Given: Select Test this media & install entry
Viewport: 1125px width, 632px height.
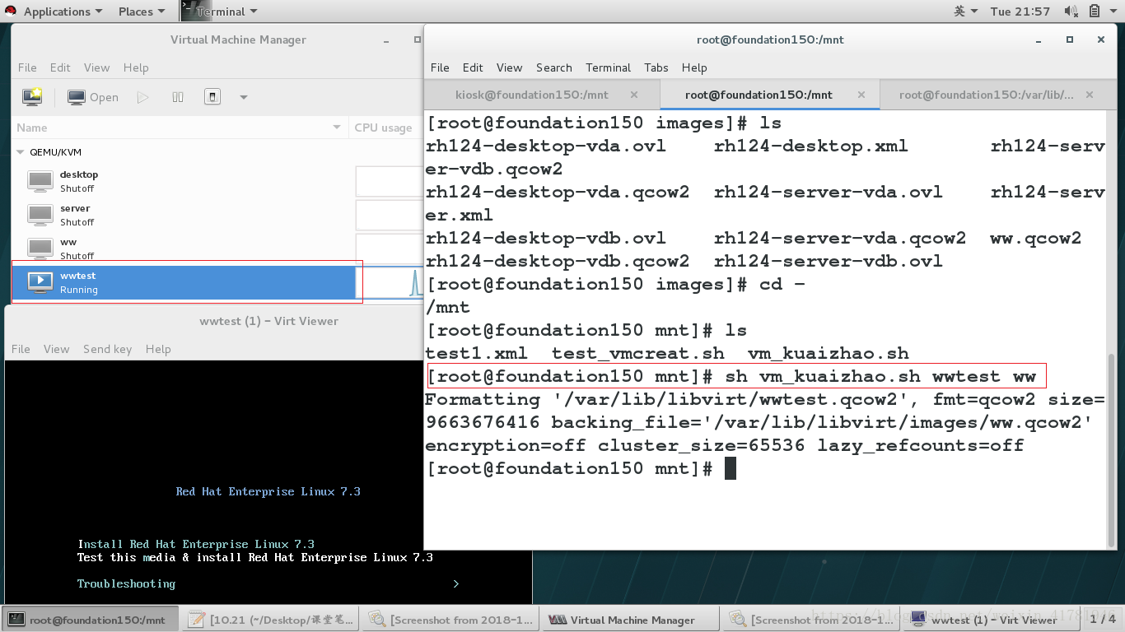Looking at the screenshot, I should click(255, 557).
